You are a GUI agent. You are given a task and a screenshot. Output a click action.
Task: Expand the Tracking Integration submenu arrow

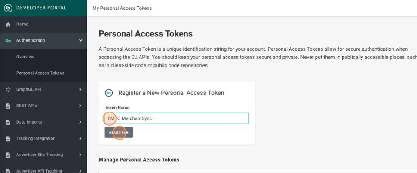[x=80, y=139]
